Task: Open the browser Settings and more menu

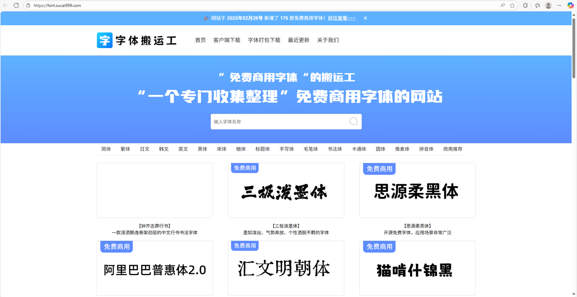Action: (559, 6)
